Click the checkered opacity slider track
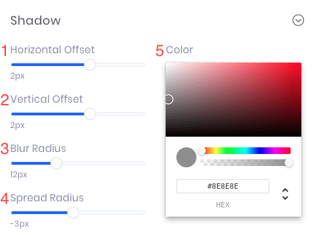Image resolution: width=312 pixels, height=250 pixels. (245, 163)
